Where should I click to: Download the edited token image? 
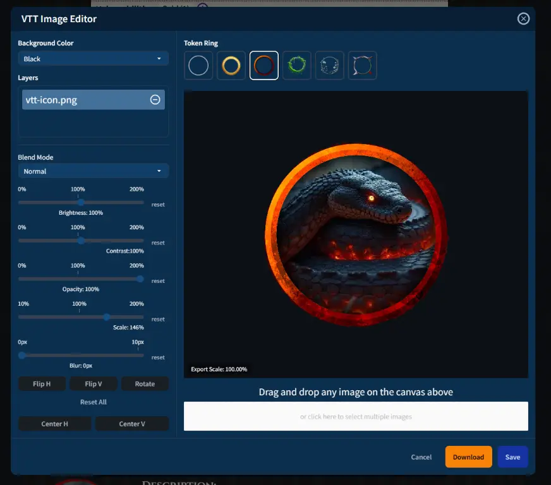(468, 457)
